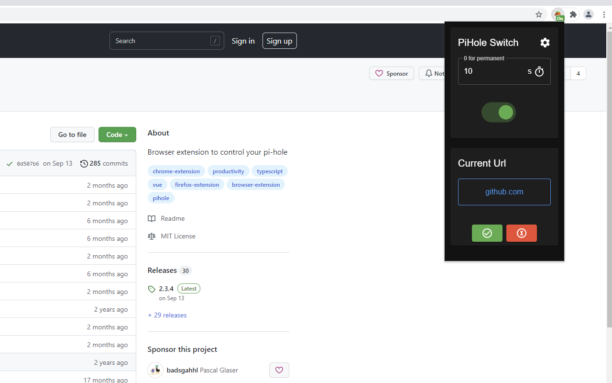Open the MIT License link
The image size is (612, 383).
[x=178, y=236]
